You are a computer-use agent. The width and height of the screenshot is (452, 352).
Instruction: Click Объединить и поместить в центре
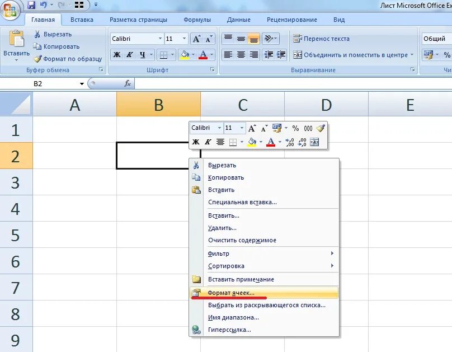click(x=351, y=55)
